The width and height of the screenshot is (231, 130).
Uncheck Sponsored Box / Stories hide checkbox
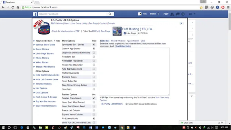pos(94,44)
